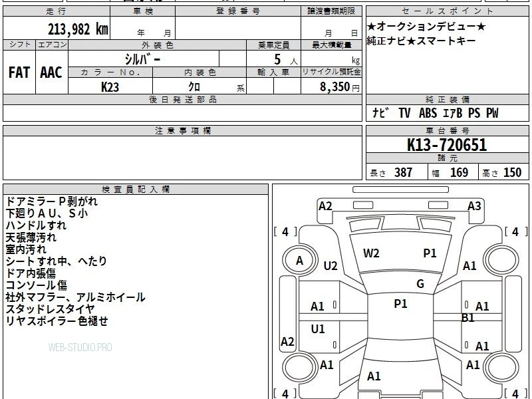This screenshot has height=399, width=532.
Task: Click the U2 mark on the fender
Action: click(x=331, y=265)
